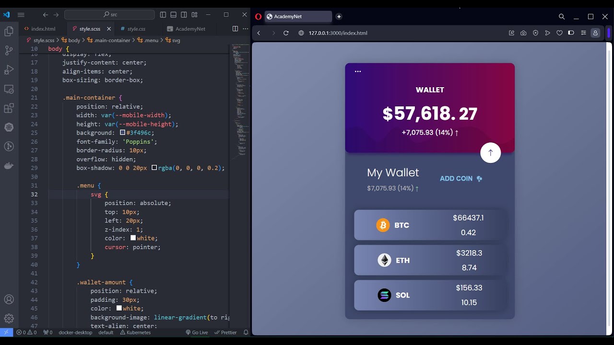Go back in the Opera browser
The image size is (614, 345).
259,33
